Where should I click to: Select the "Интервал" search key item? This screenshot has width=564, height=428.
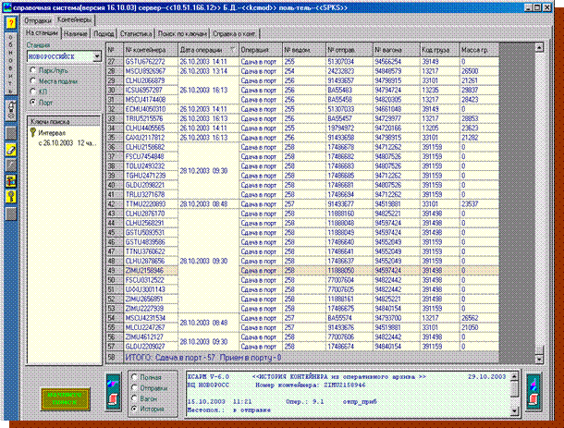52,133
